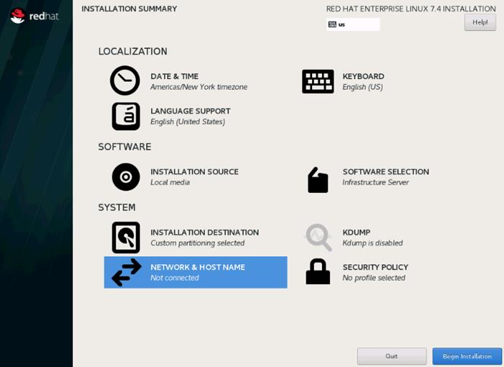Open Date & Time clock icon
The height and width of the screenshot is (367, 504).
124,81
